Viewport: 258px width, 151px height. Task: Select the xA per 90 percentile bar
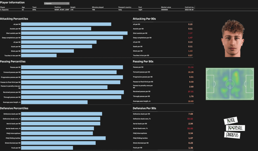point(66,24)
